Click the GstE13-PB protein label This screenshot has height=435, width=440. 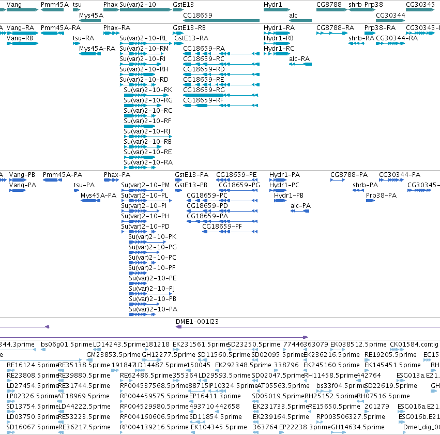coord(191,185)
